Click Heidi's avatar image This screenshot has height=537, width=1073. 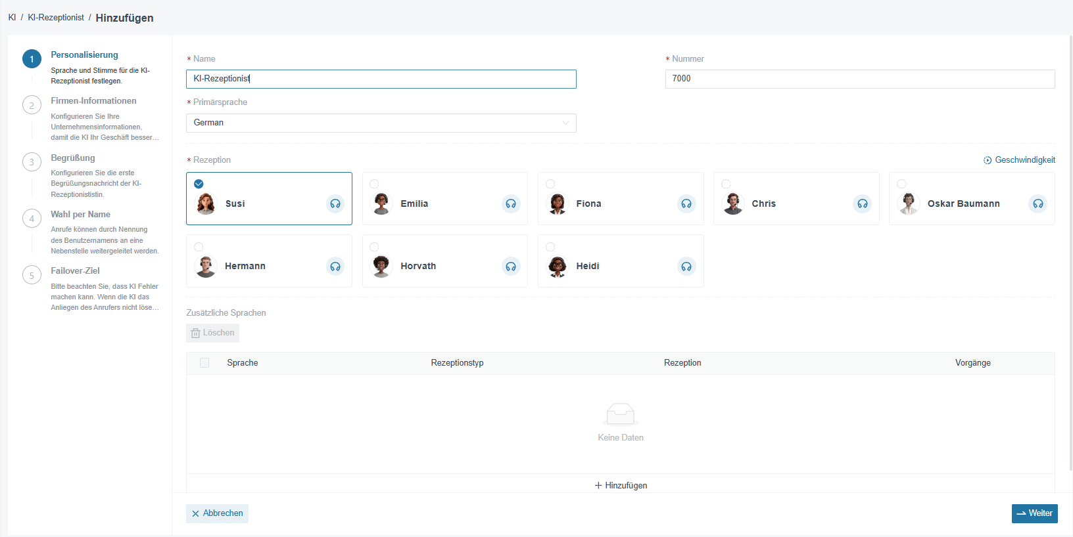tap(558, 266)
